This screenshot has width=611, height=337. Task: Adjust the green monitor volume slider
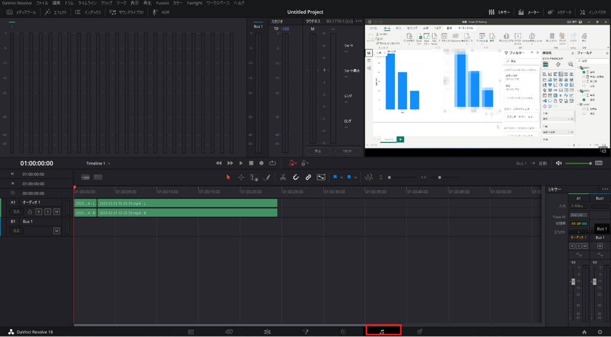point(578,163)
